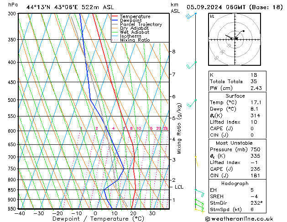The height and width of the screenshot is (222, 287).
Task: Click the gray Parcel Trajectory legend line
Action: (115, 24)
